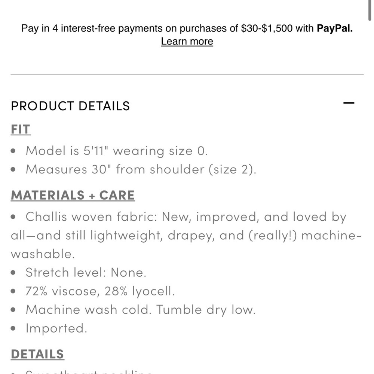The image size is (374, 374).
Task: Click the Stretch level: None item
Action: click(x=86, y=272)
